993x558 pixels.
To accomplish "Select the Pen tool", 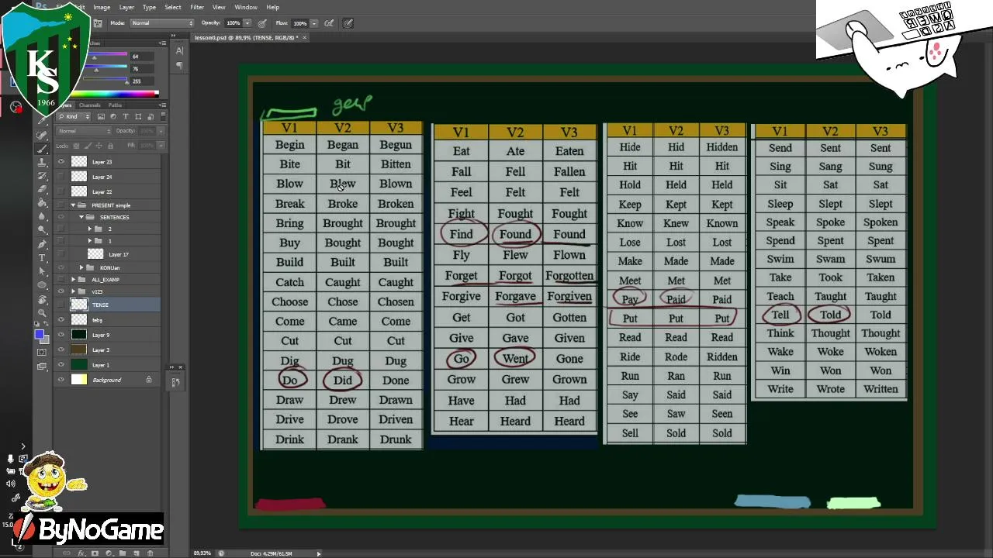I will point(42,243).
